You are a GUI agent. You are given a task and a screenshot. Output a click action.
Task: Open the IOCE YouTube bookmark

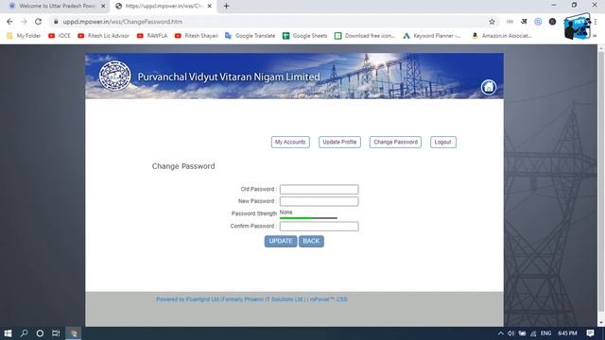(x=60, y=36)
